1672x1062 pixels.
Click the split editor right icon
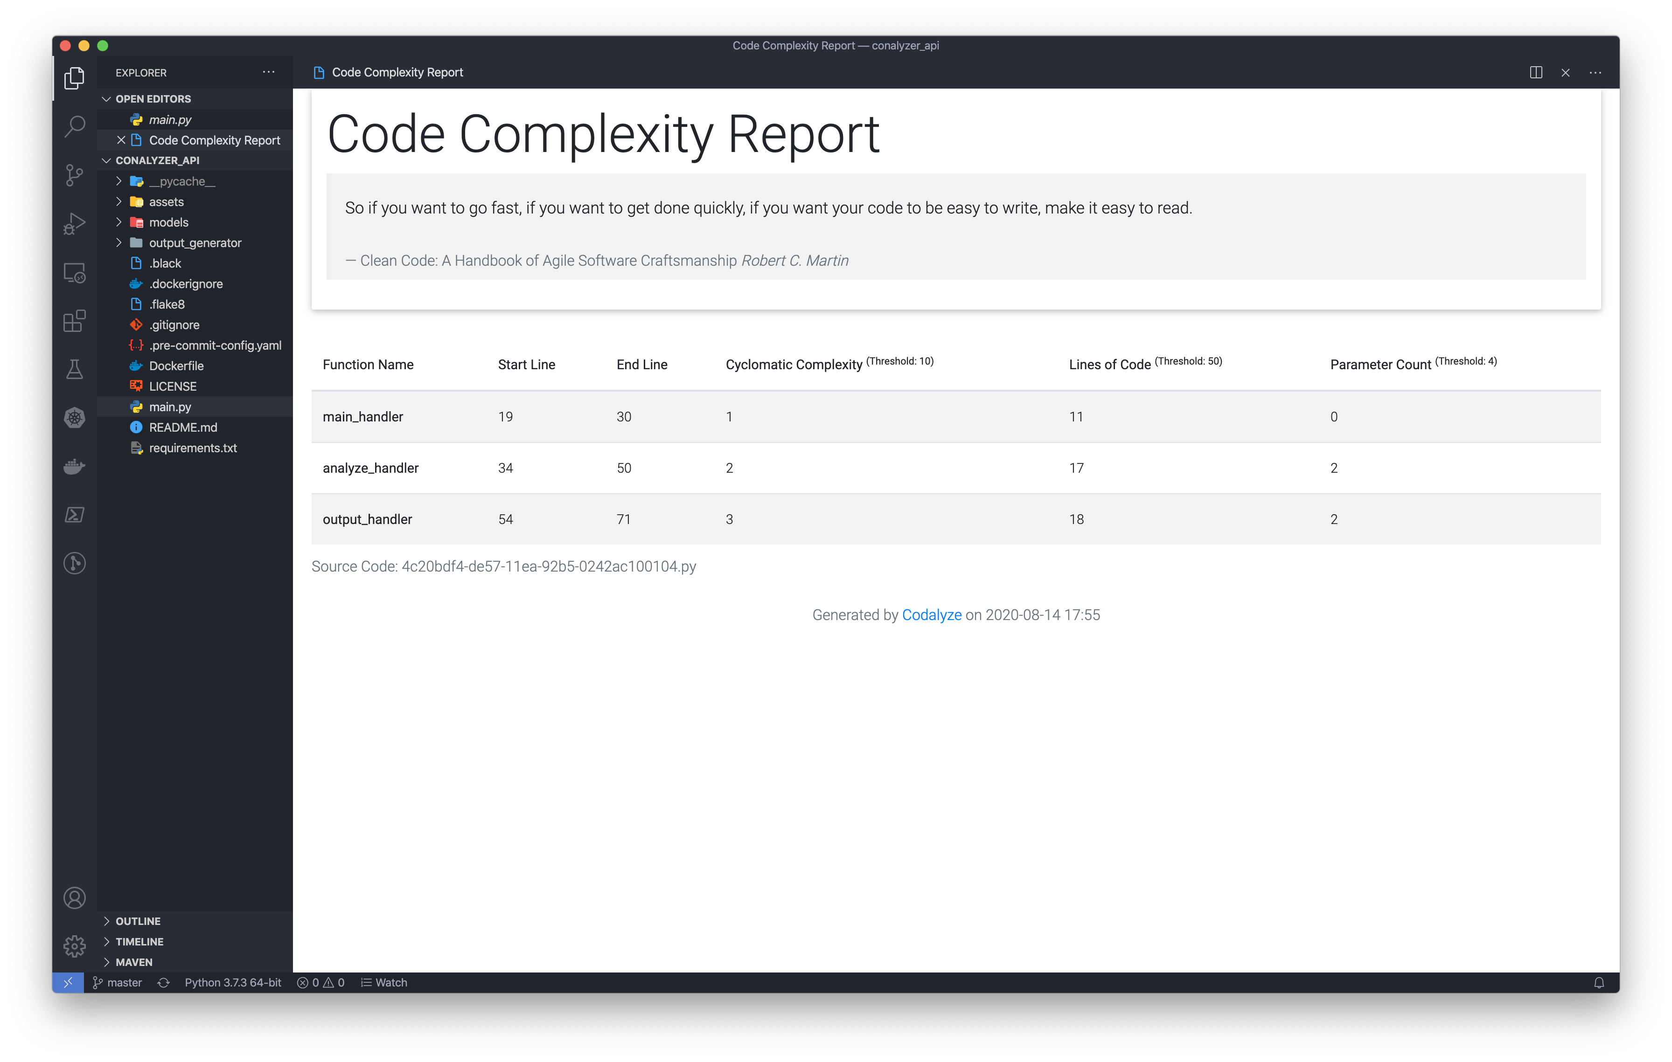point(1535,73)
